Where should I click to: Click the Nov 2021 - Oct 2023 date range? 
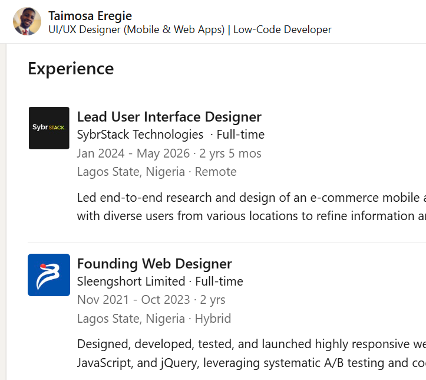[133, 300]
